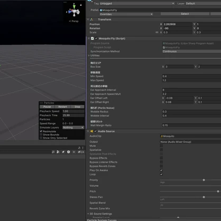Collapse the Audio Source component foldout
Screen dimensions: 221x221
point(88,131)
